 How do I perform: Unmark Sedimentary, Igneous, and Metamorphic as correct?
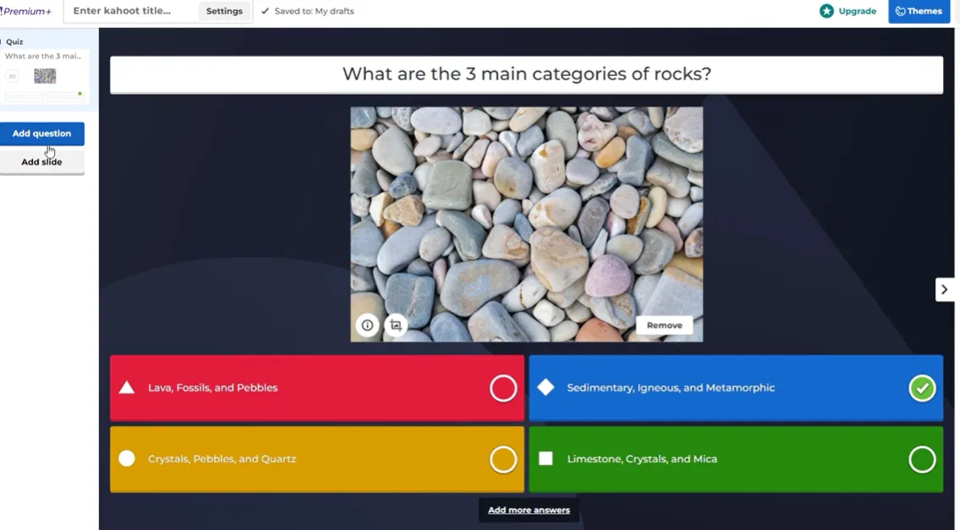[922, 388]
